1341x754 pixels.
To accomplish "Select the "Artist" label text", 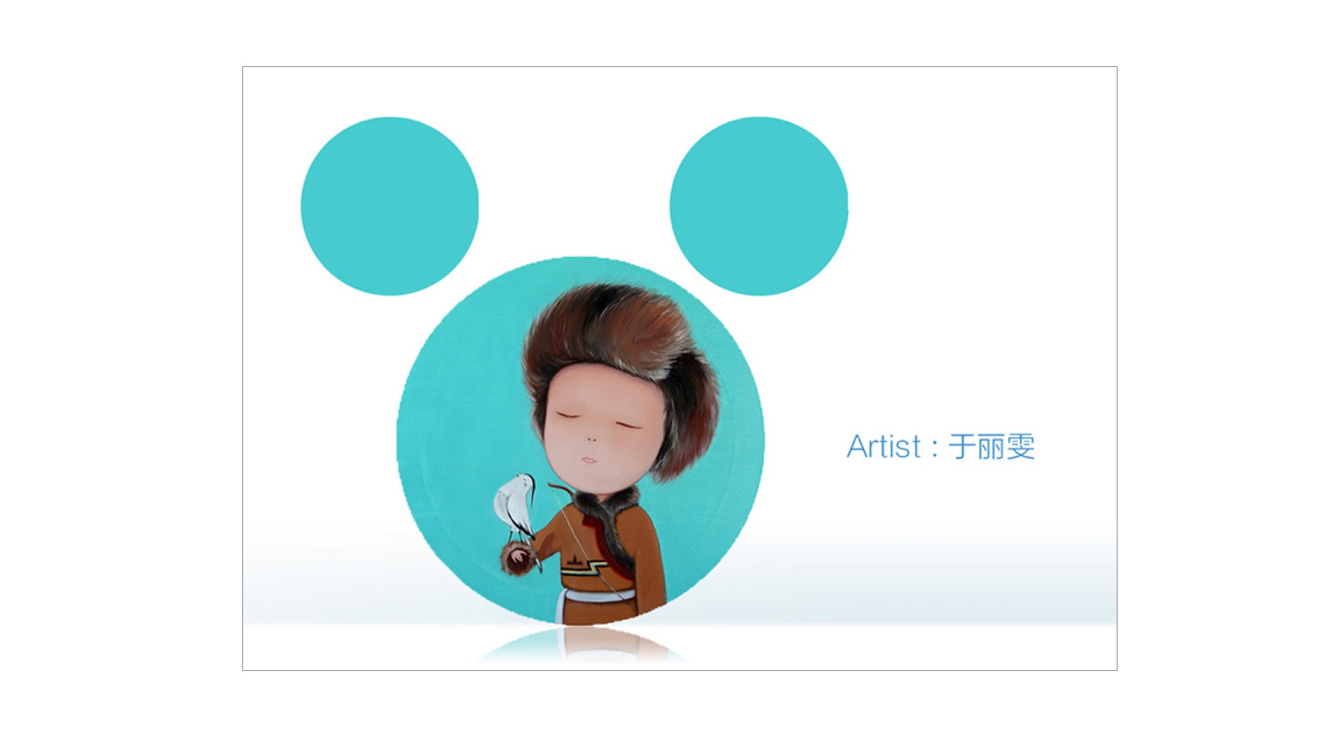I will tap(884, 447).
